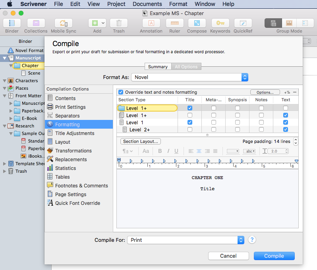Open Page Settings compile option
317x270 pixels.
[79, 194]
